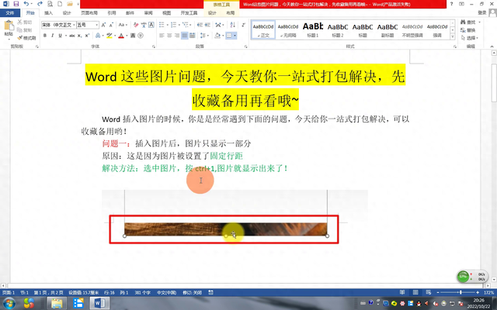Toggle strikethrough formatting
This screenshot has width=497, height=310.
pos(72,36)
